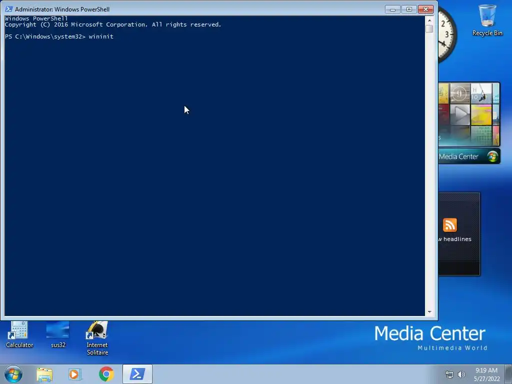Open the sus32 desktop icon

58,334
